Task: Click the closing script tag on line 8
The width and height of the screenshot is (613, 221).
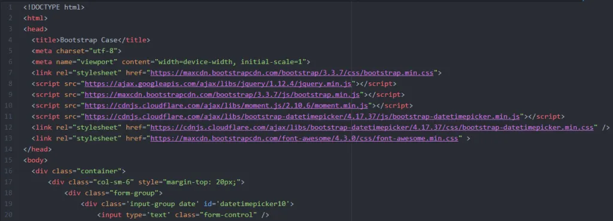Action: tap(378, 84)
